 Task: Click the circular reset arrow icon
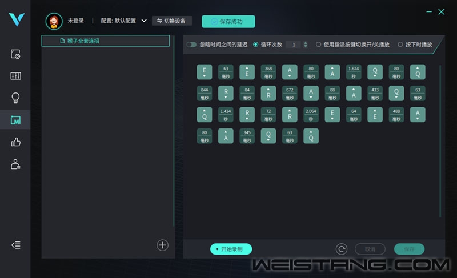coord(342,249)
